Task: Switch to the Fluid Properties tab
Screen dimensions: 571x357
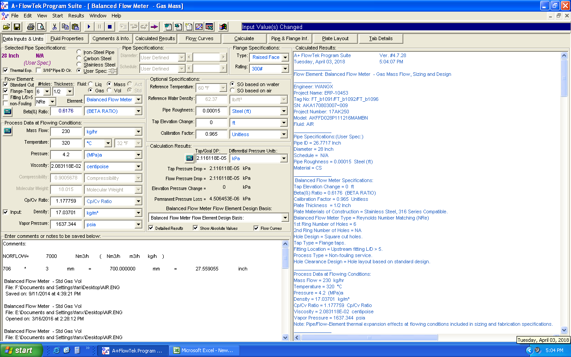Action: pyautogui.click(x=67, y=38)
